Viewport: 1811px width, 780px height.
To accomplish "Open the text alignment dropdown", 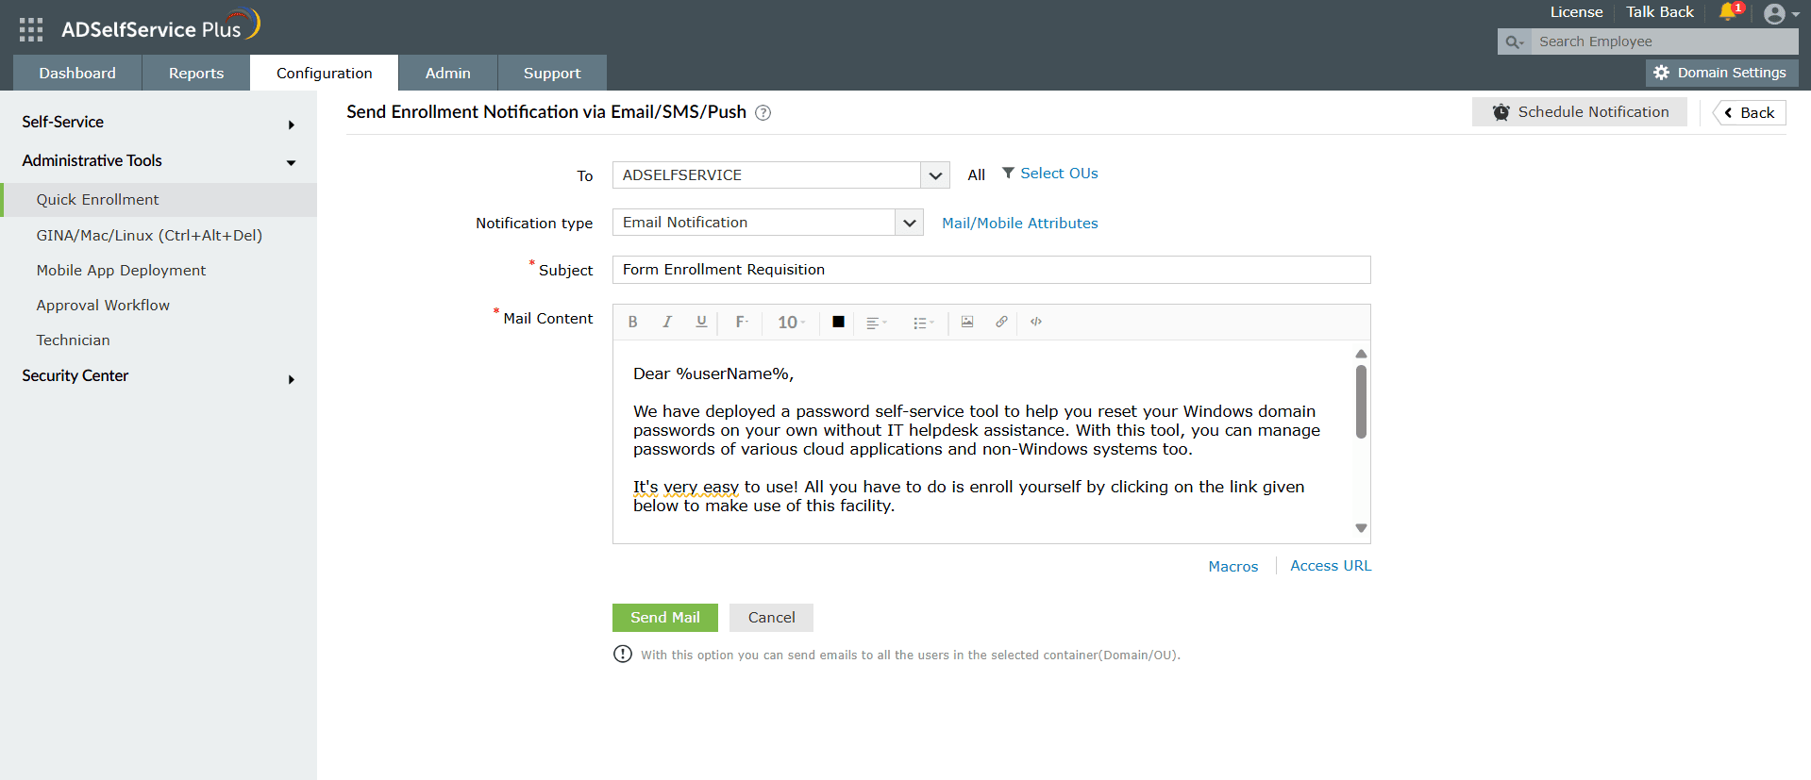I will 877,323.
